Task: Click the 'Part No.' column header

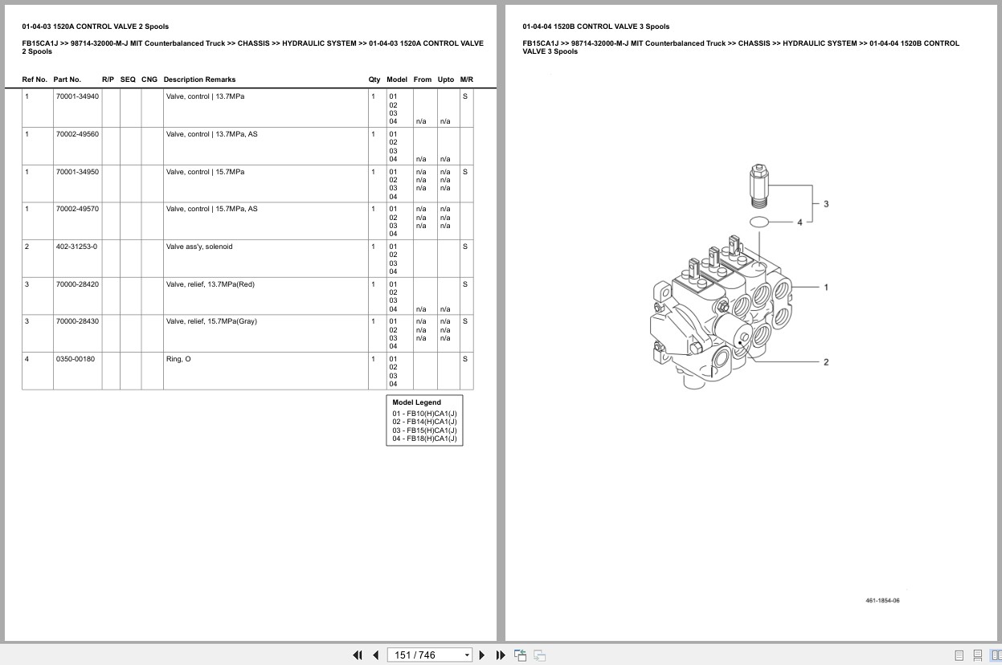Action: [67, 80]
